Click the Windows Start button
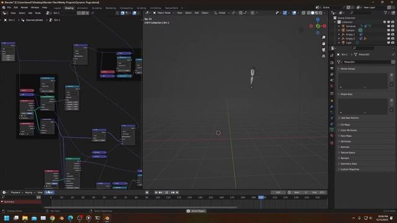 (7, 218)
